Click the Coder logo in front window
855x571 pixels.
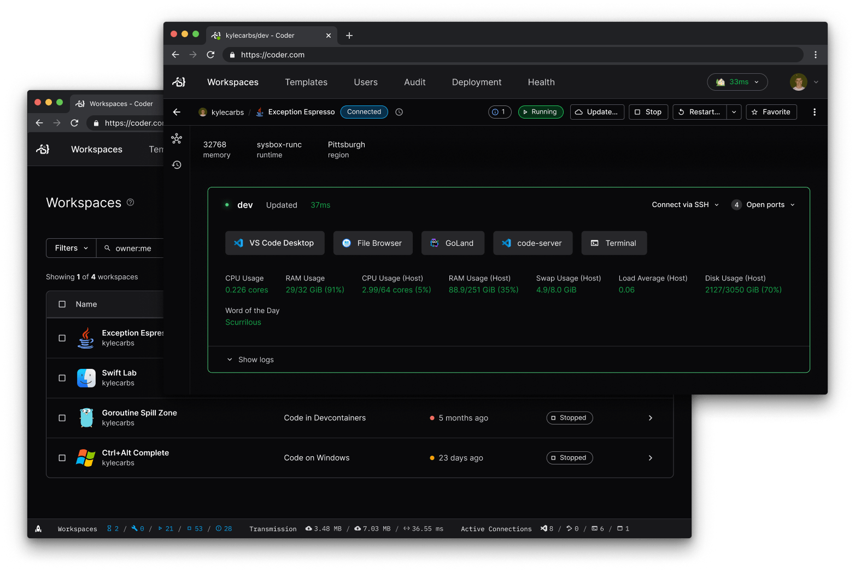(179, 82)
